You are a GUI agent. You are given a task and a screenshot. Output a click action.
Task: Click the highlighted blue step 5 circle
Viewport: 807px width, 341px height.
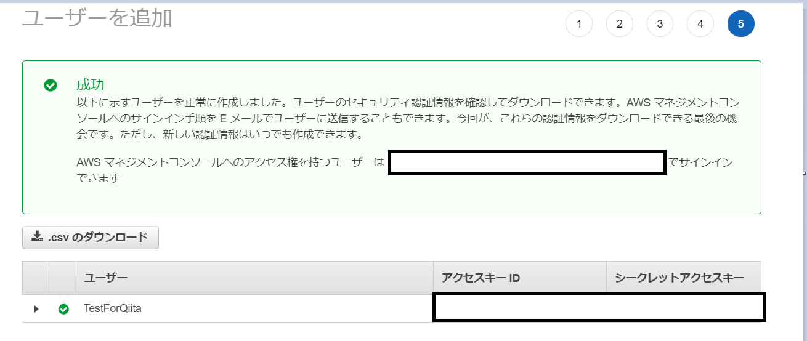pyautogui.click(x=741, y=24)
